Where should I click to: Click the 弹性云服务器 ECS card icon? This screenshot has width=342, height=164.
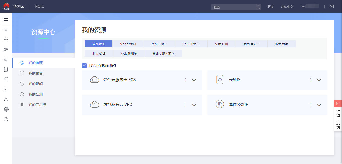(95, 80)
